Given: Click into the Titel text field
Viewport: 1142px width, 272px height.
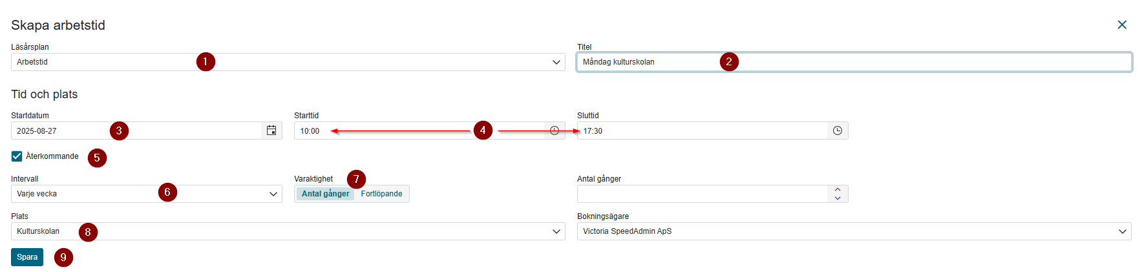Looking at the screenshot, I should (x=854, y=62).
